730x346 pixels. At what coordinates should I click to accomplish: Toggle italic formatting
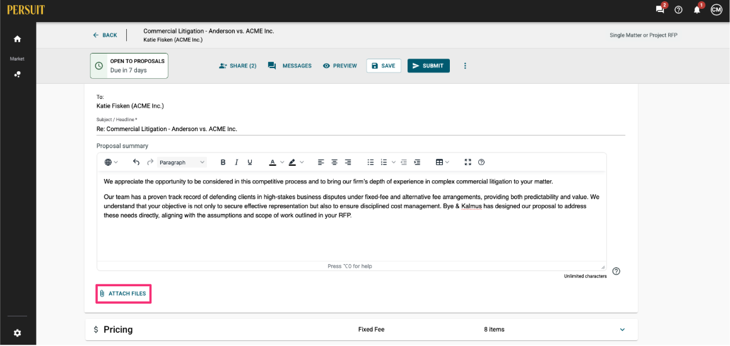click(x=237, y=163)
